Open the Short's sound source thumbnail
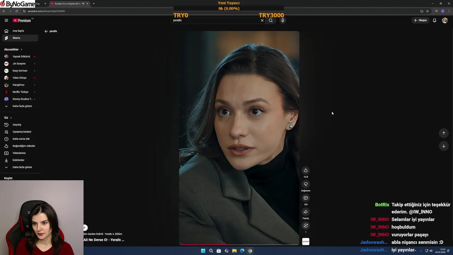Image resolution: width=453 pixels, height=255 pixels. (x=306, y=242)
